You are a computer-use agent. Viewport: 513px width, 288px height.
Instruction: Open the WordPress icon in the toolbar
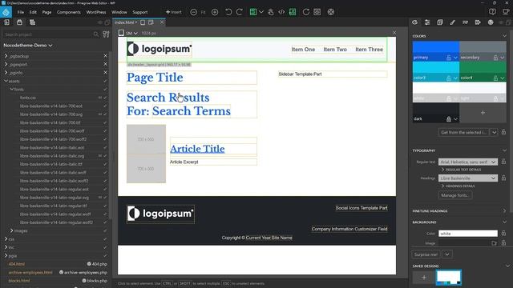(x=331, y=12)
